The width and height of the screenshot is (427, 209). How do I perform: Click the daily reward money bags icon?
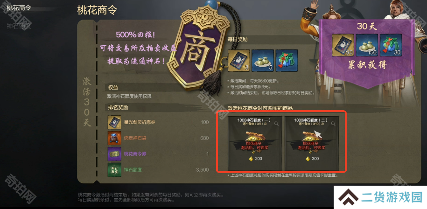tap(263, 61)
